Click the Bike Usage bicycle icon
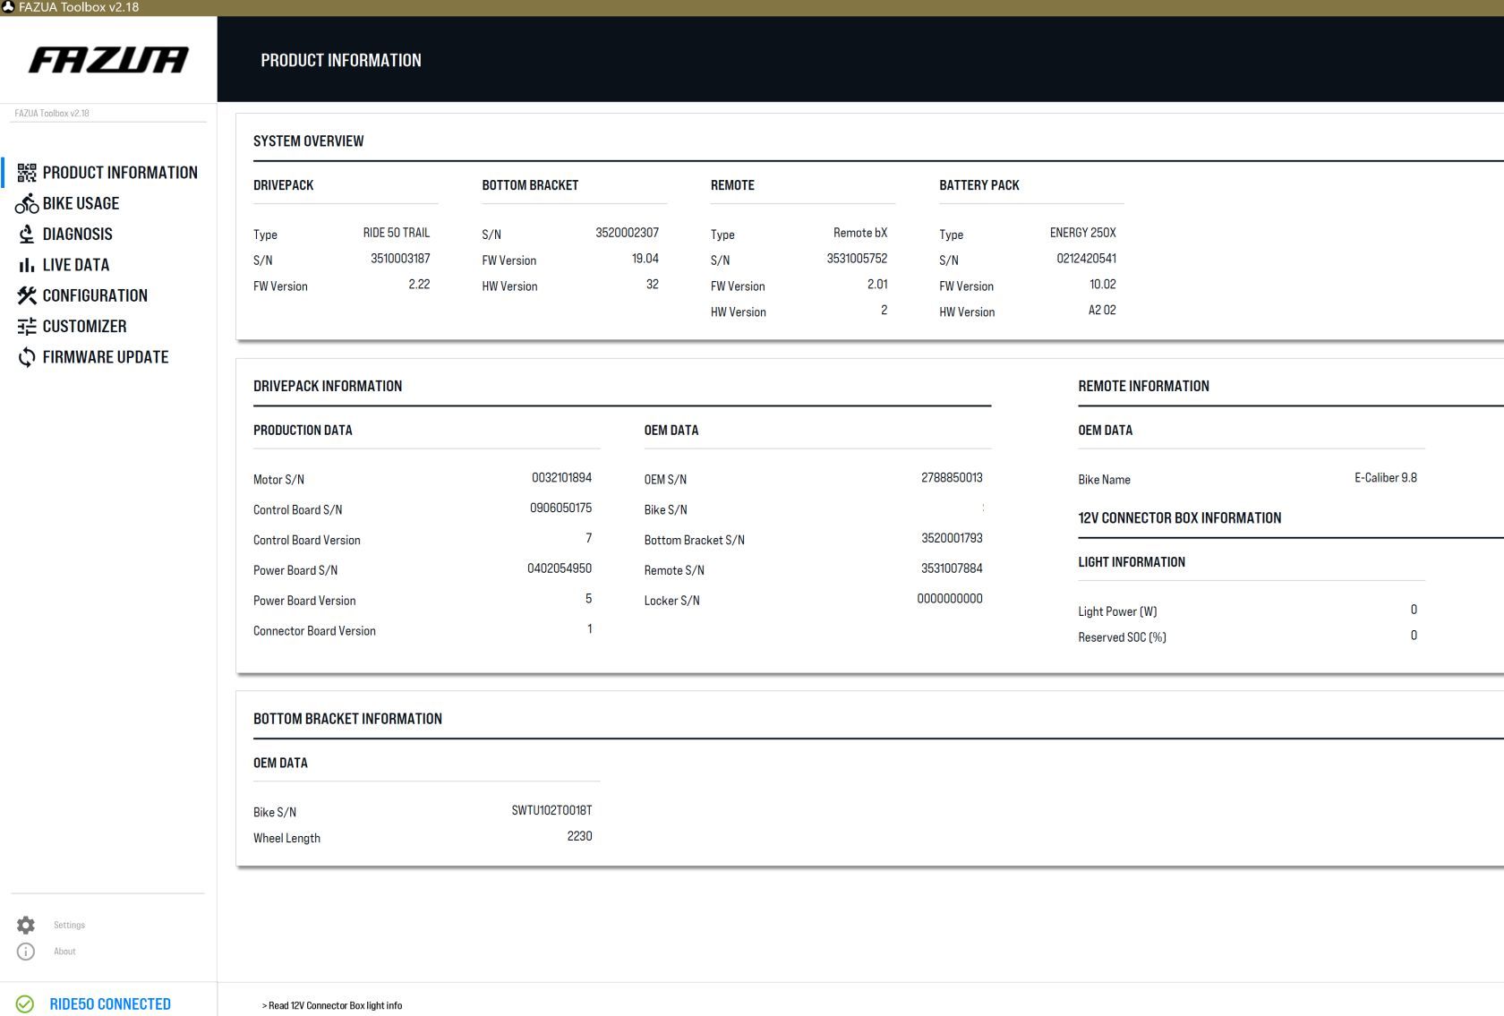The height and width of the screenshot is (1016, 1504). tap(27, 203)
